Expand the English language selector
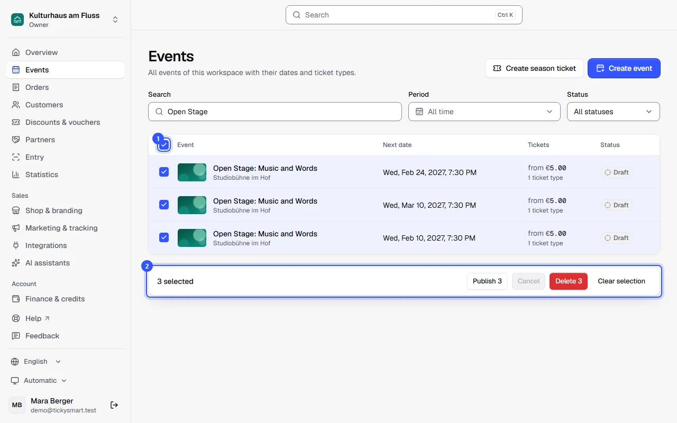677x423 pixels. 36,362
